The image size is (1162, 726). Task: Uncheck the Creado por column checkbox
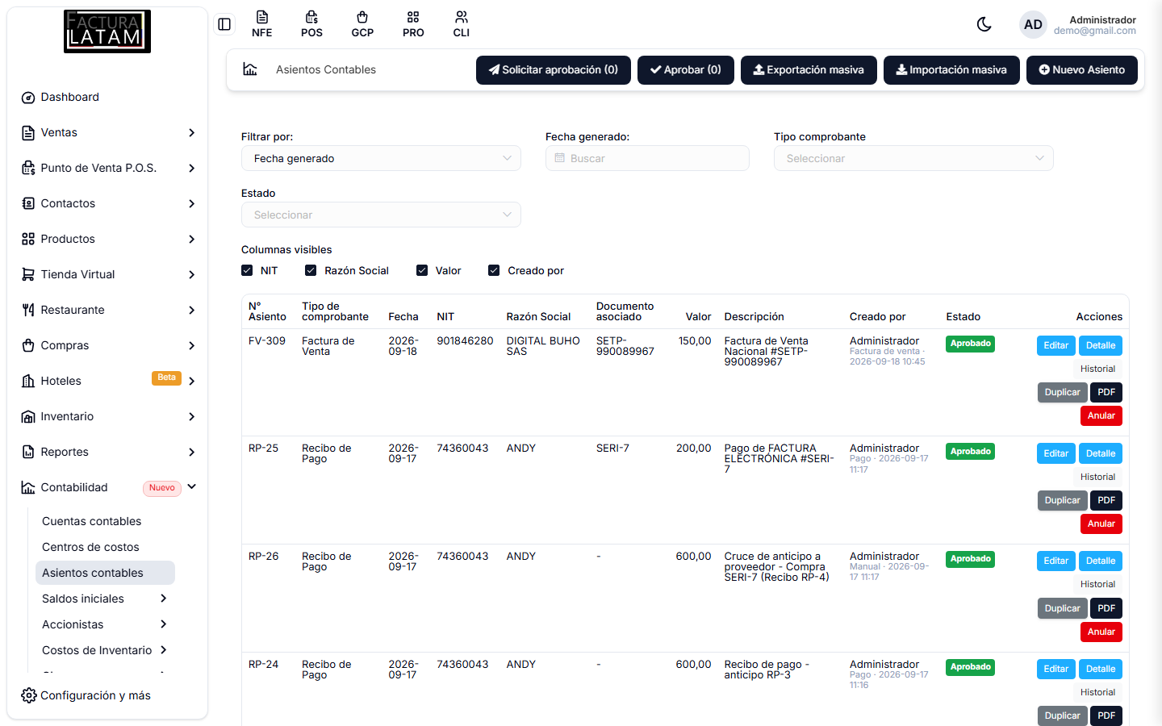(494, 270)
